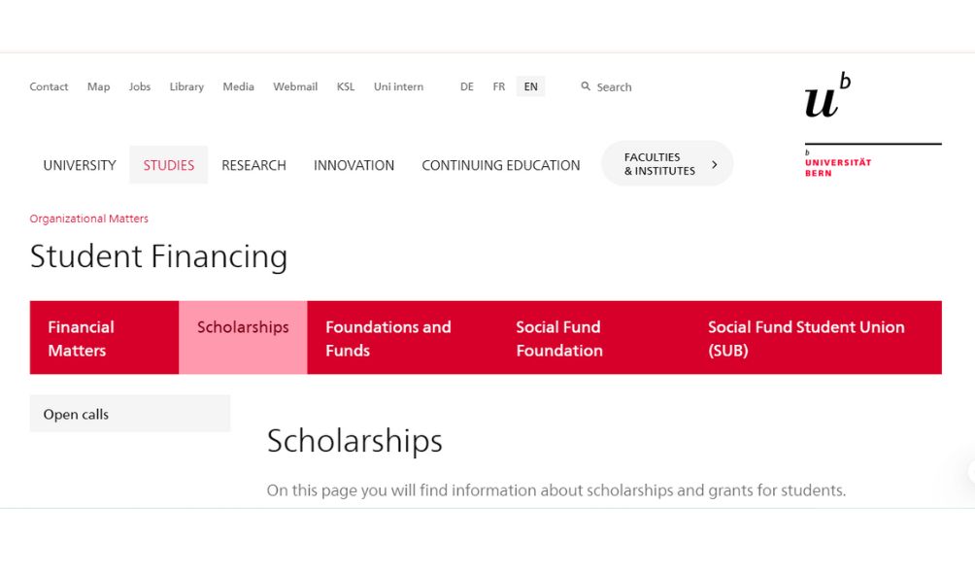Open the Research main menu
This screenshot has height=574, width=975.
253,165
